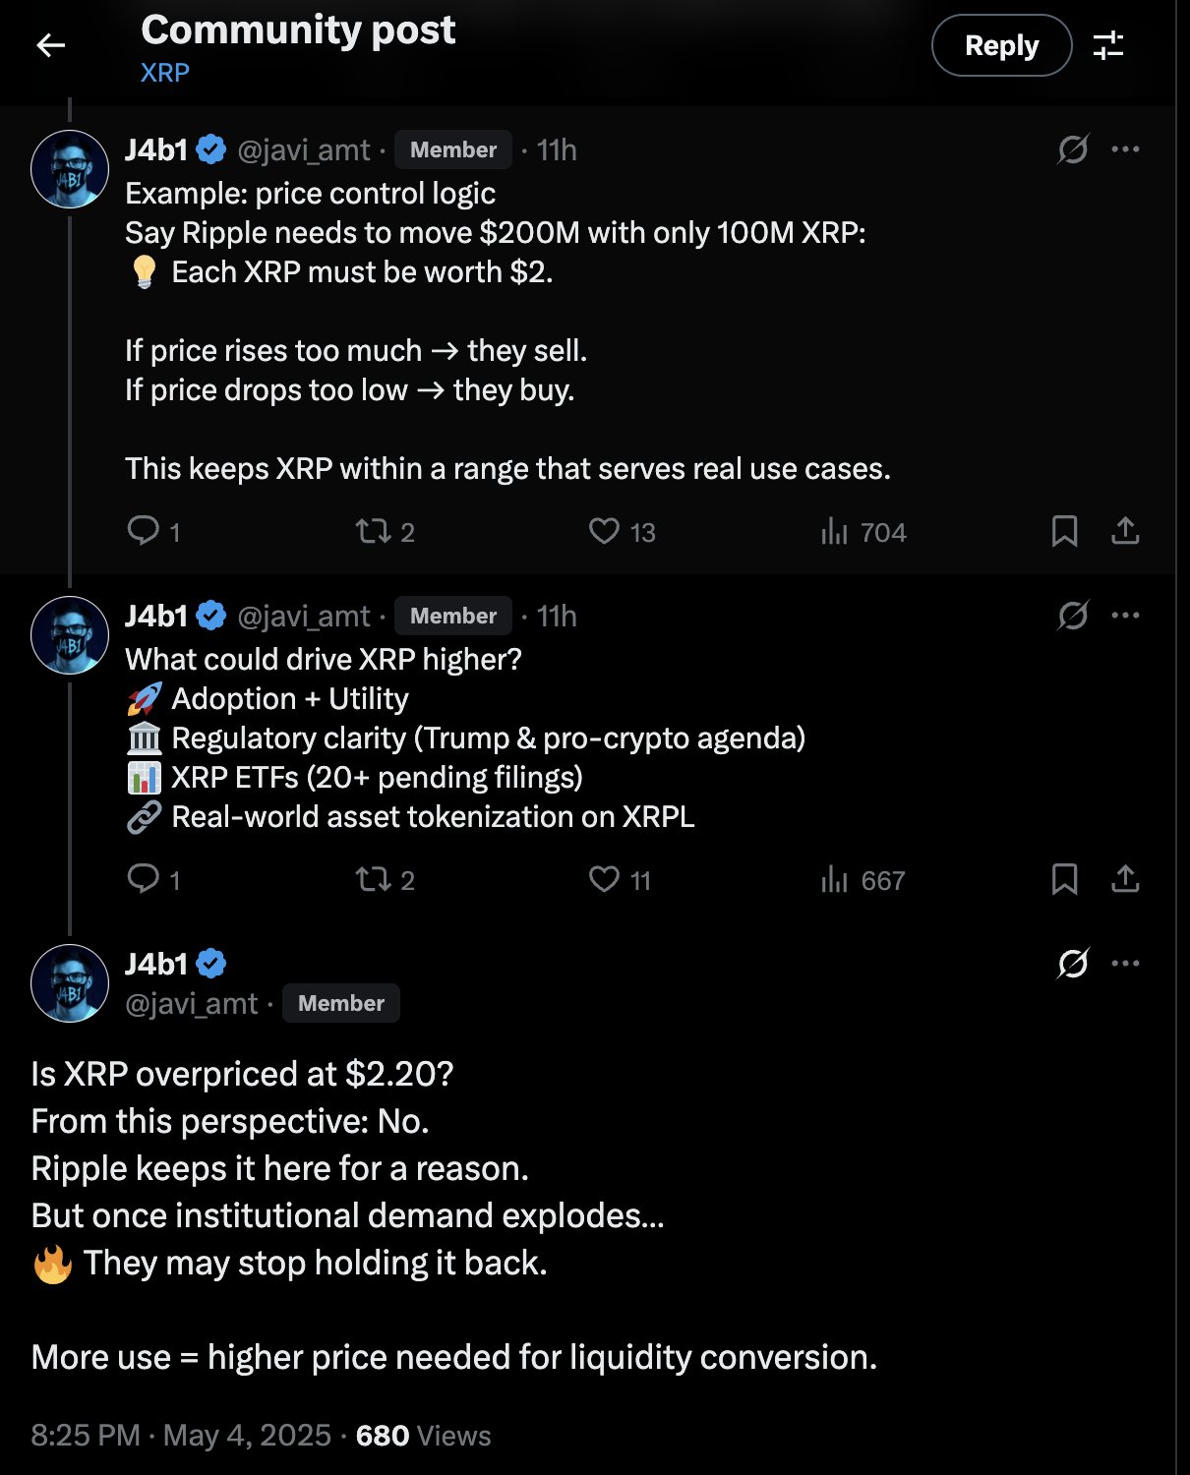Open more options menu on main post
This screenshot has height=1475, width=1190.
point(1125,964)
